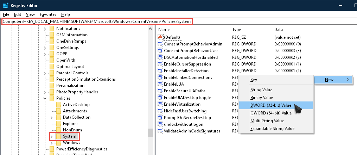Expand the PhotoPropertyHandler key
Screen dimensions: 357x155
tap(45, 92)
